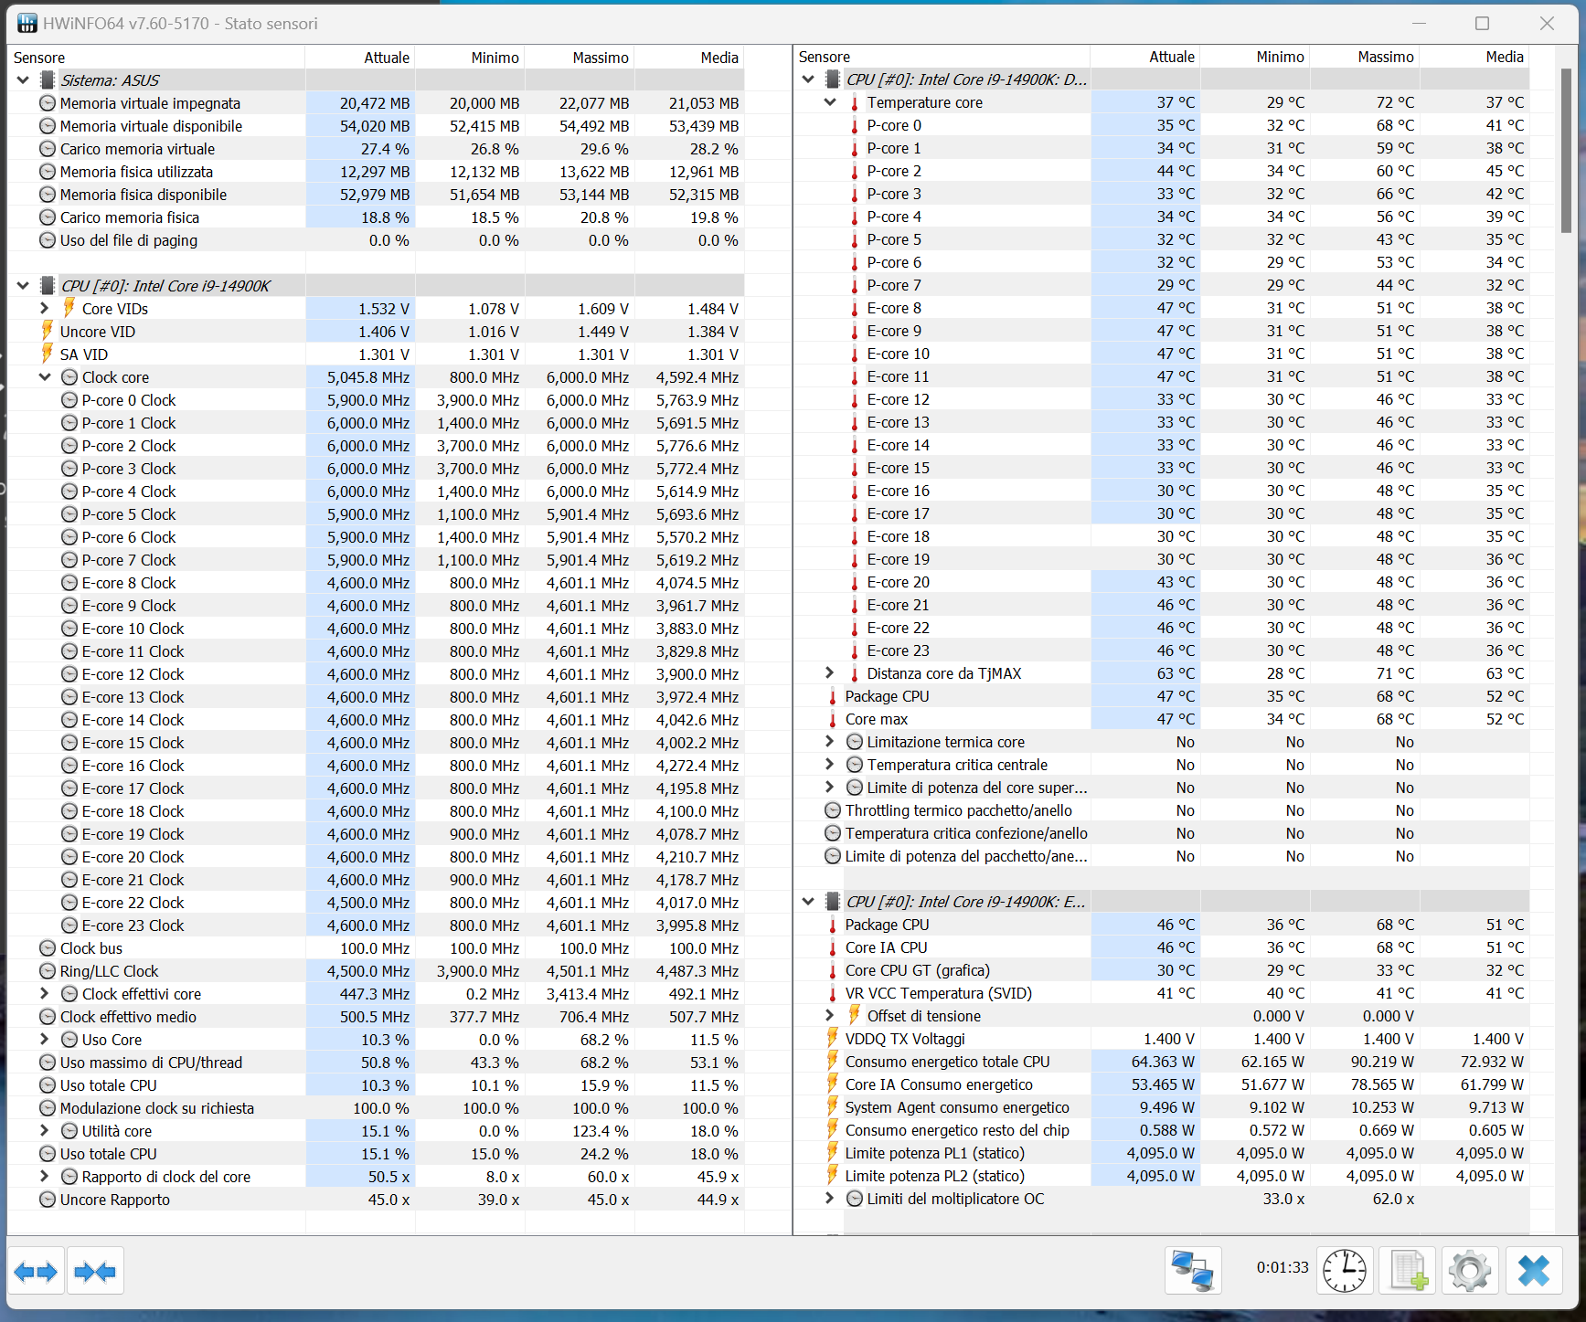1586x1322 pixels.
Task: Expand the Limitazione termica core row
Action: pyautogui.click(x=830, y=742)
